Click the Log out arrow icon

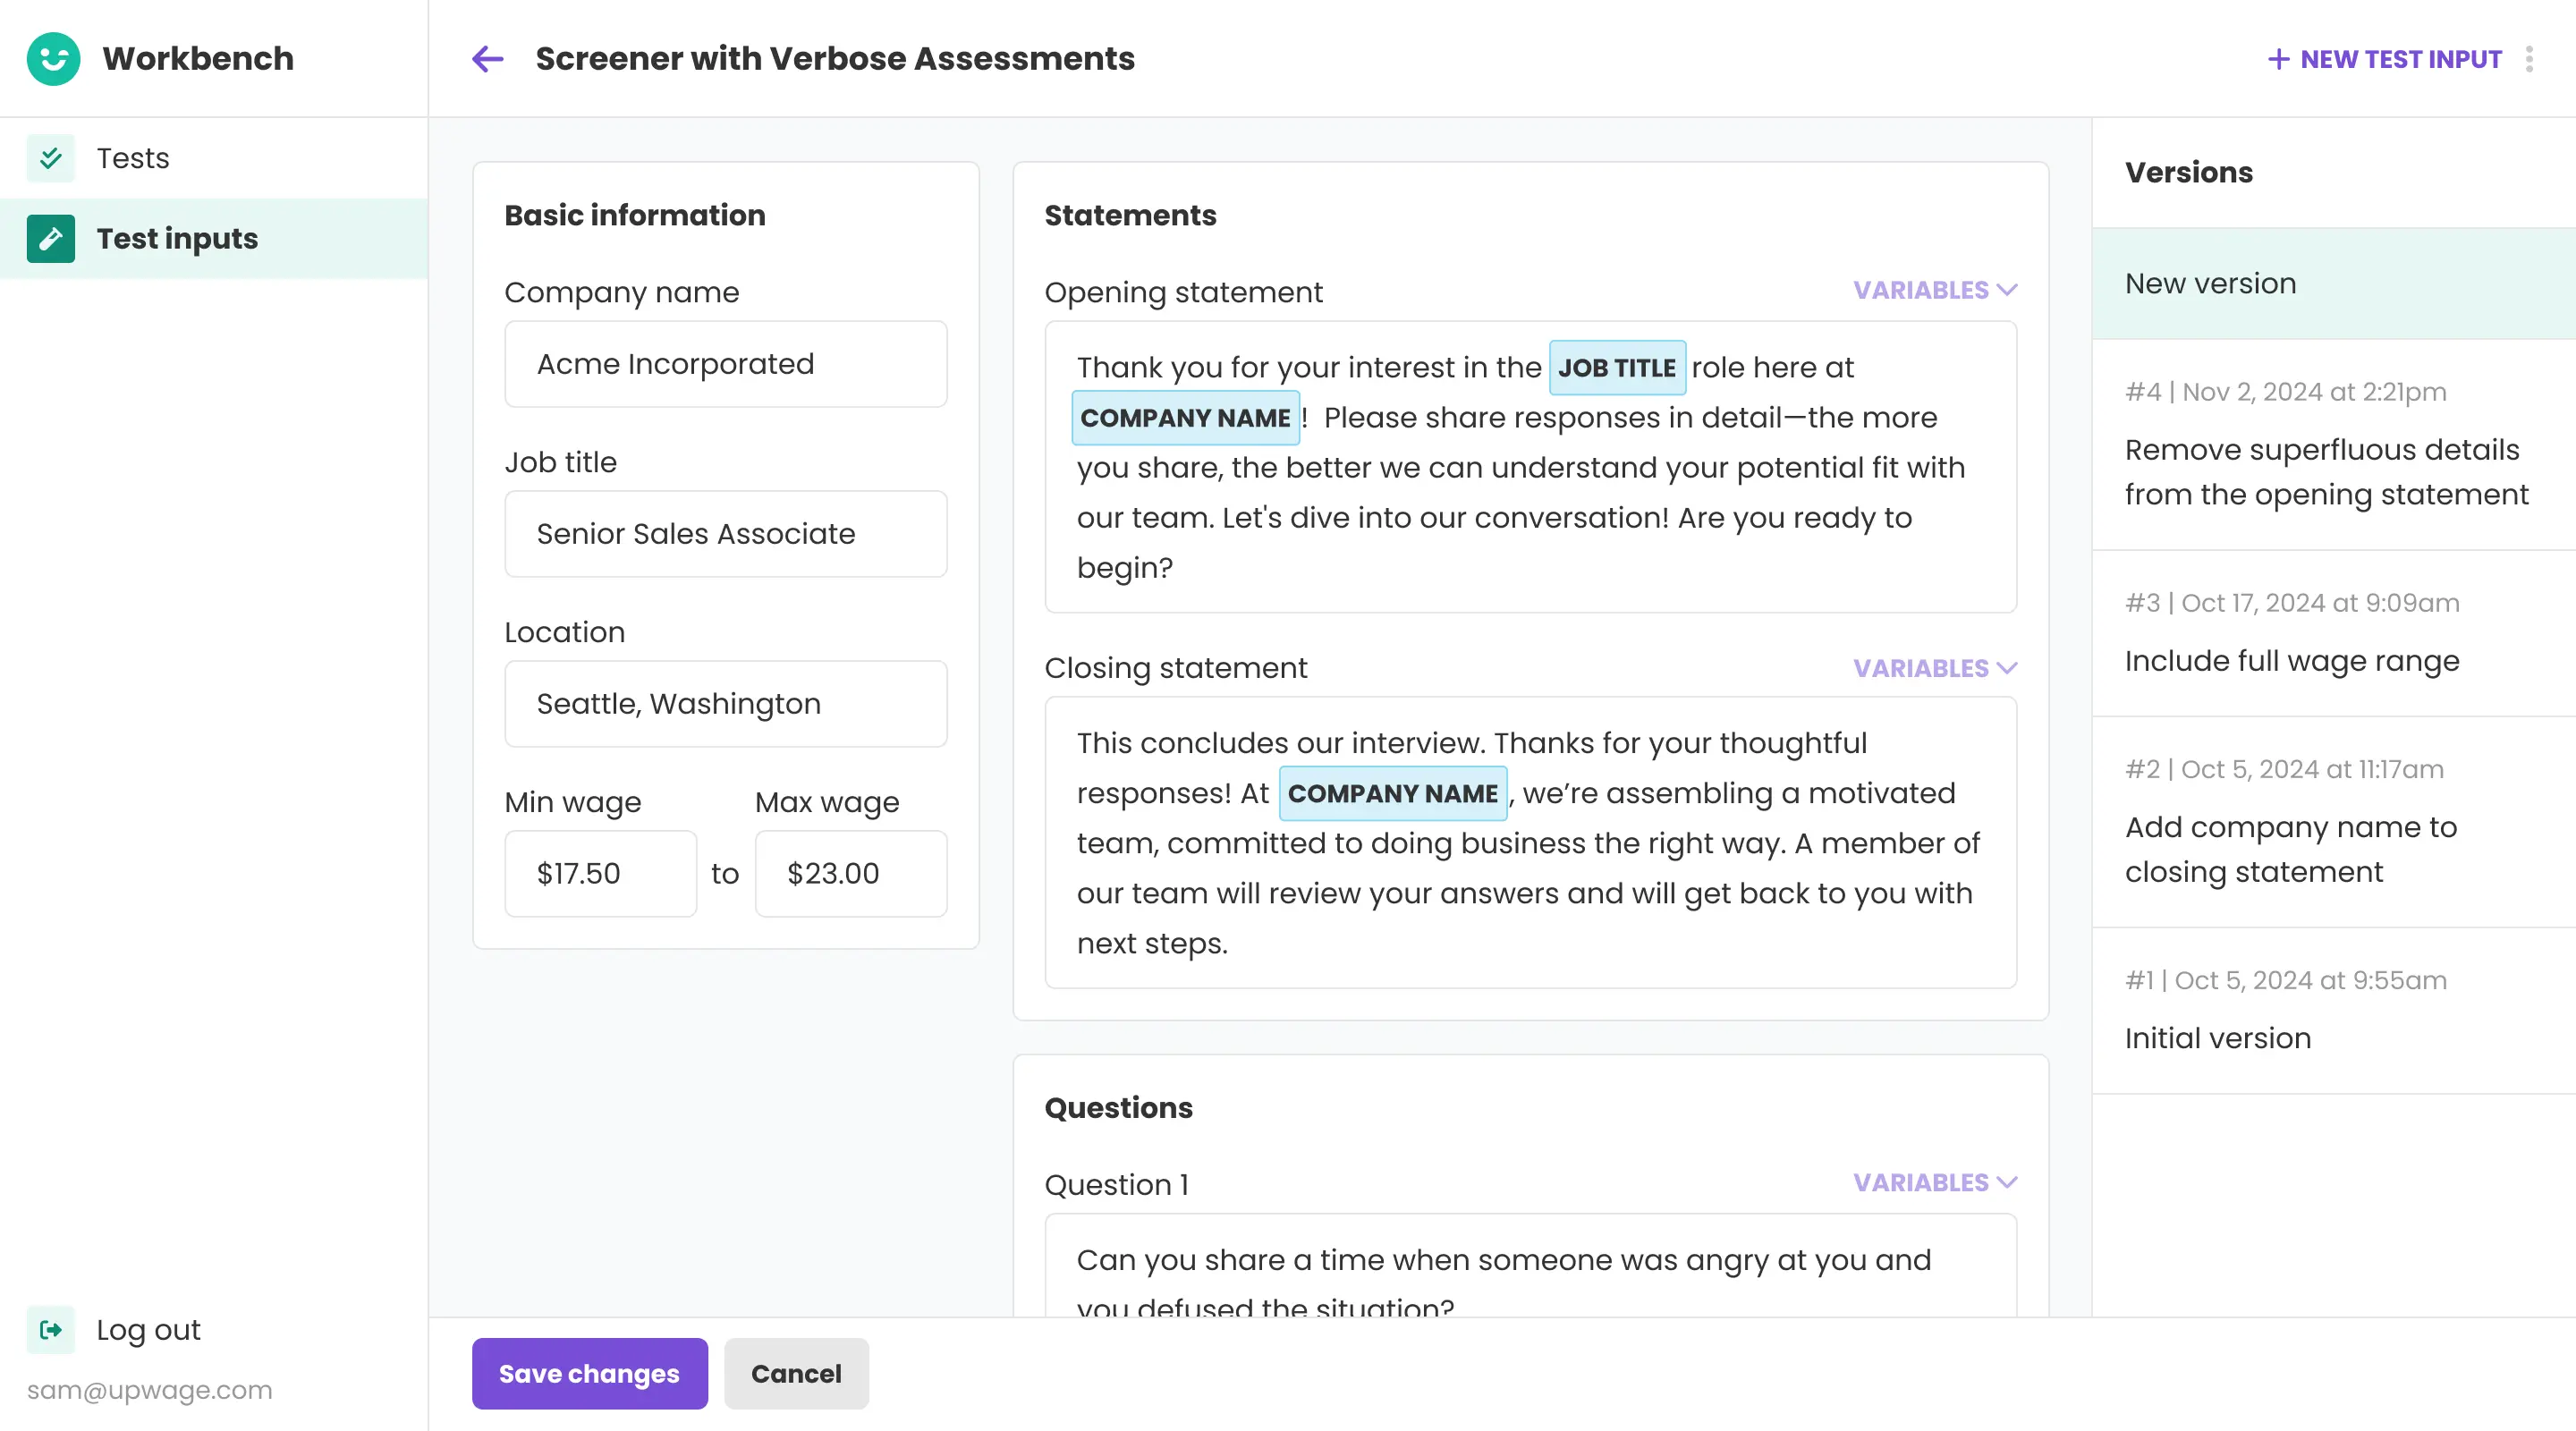50,1329
